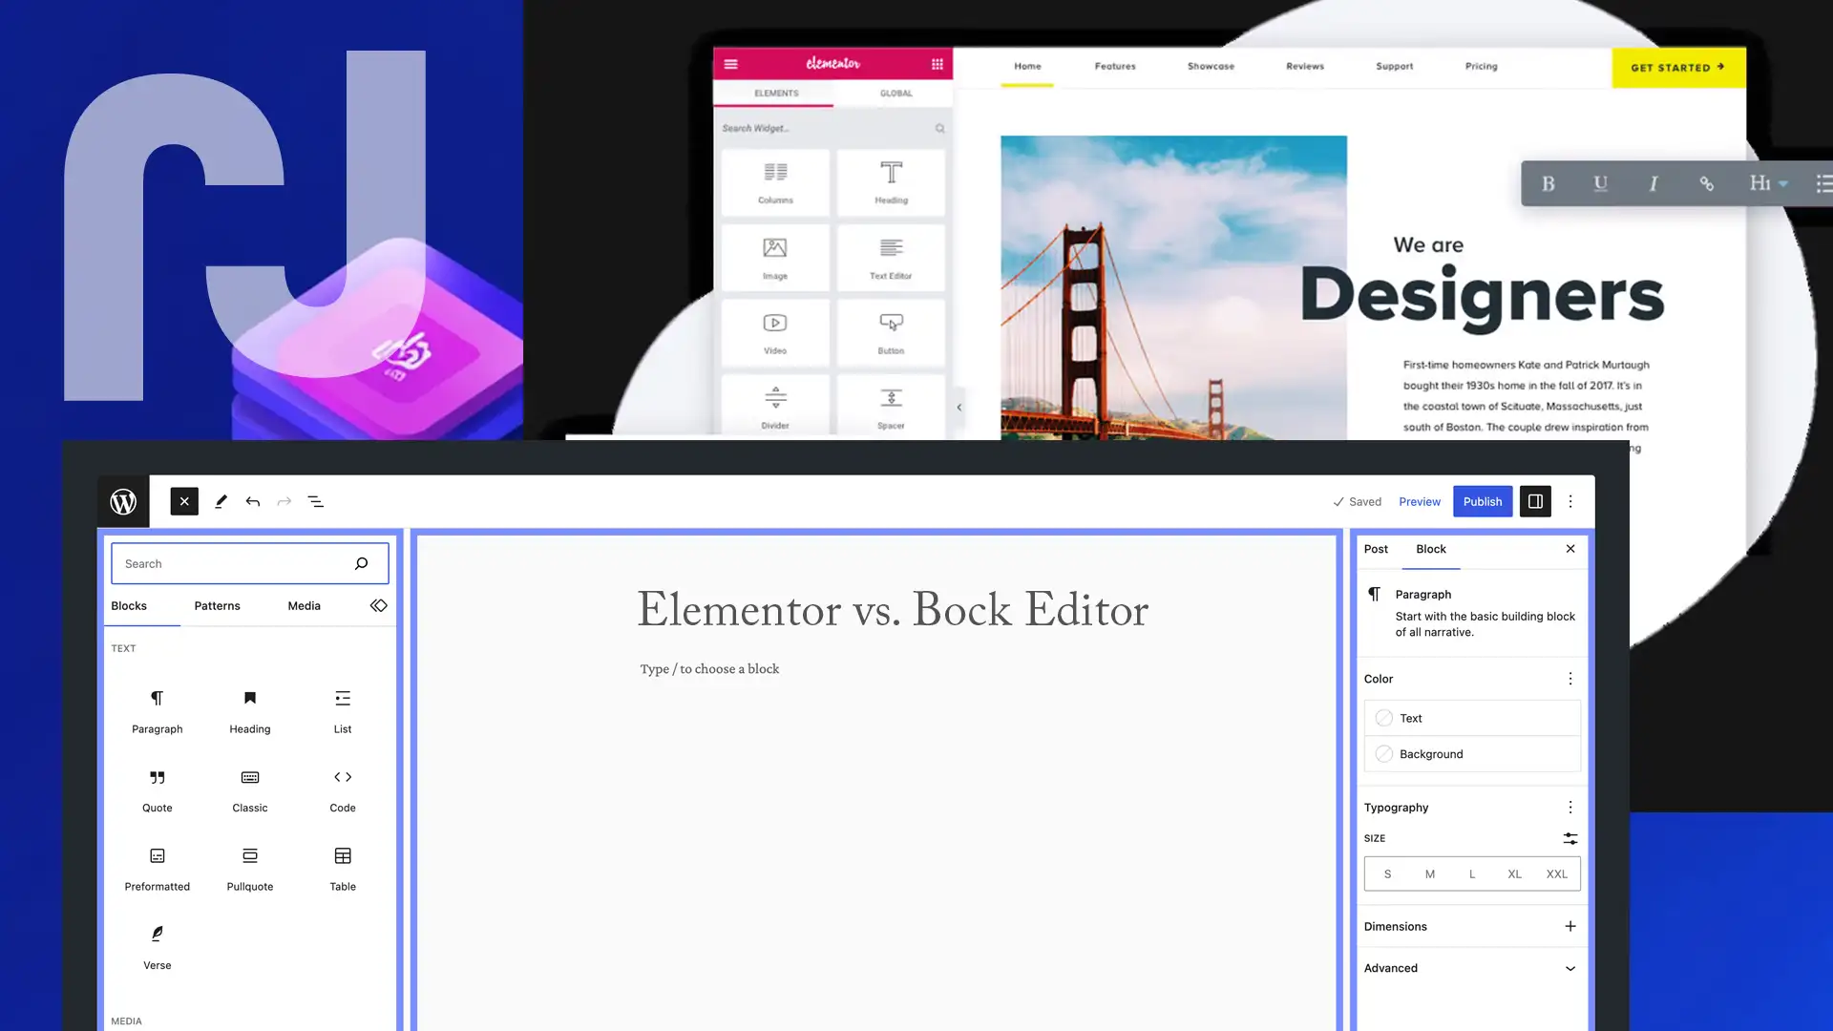Switch to the Media tab

(305, 605)
